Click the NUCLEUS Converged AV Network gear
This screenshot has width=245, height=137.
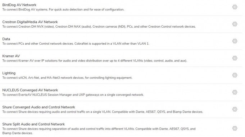click(x=235, y=92)
